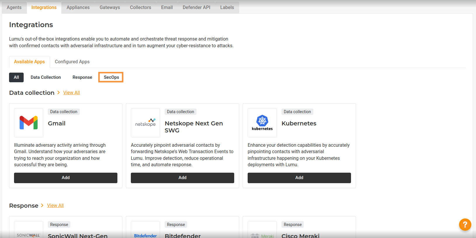Expand the Response section chevron
Screen dimensions: 476x238
(42, 205)
